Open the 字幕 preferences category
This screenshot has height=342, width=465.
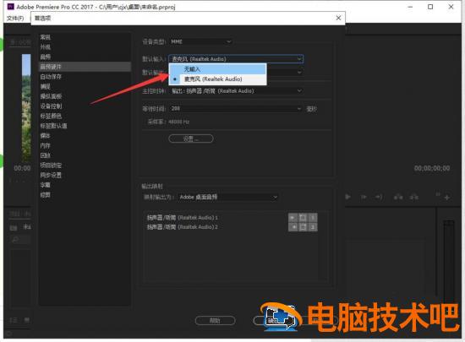(x=46, y=185)
